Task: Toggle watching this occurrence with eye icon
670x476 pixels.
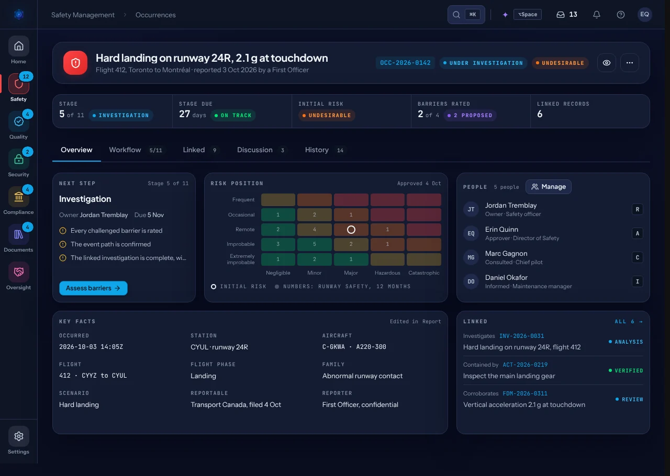Action: pyautogui.click(x=607, y=63)
